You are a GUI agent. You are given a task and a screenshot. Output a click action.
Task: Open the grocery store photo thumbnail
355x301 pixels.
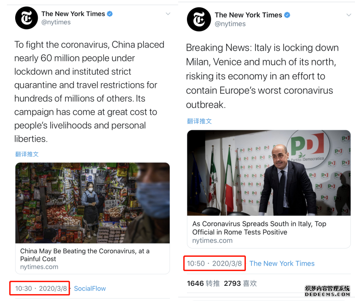coord(93,203)
